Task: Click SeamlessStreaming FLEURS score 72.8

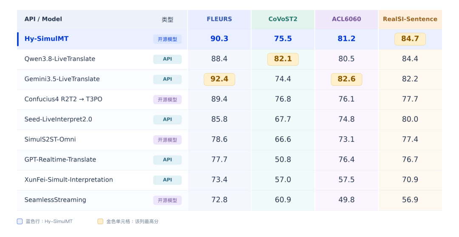Action: (x=219, y=200)
